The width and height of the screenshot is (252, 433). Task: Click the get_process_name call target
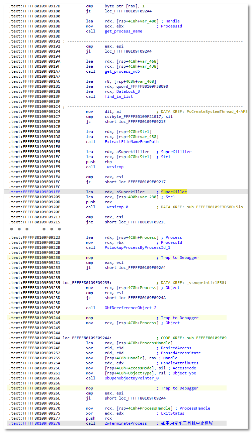click(x=123, y=31)
